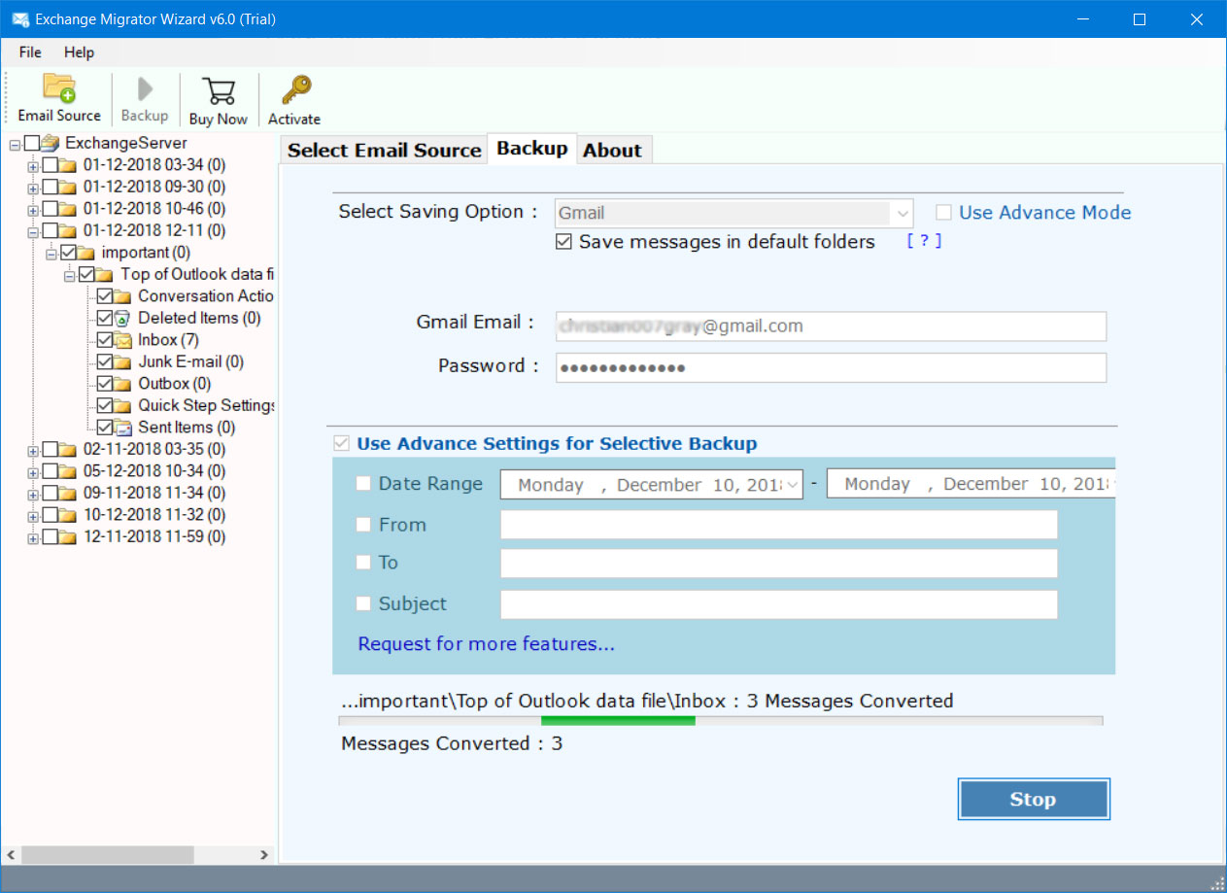Screen dimensions: 1227x893
Task: Open the start date picker dropdown
Action: click(794, 484)
